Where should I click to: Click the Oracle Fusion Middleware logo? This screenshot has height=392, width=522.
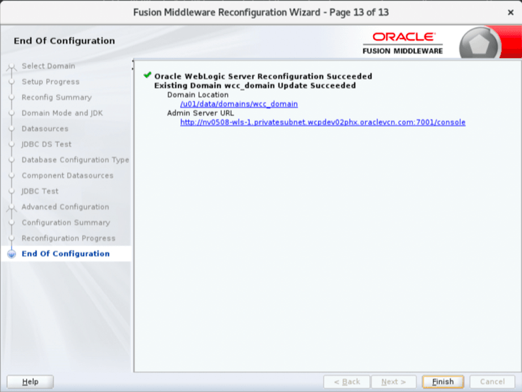click(403, 43)
